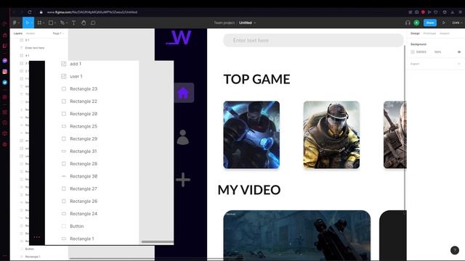
Task: Open Move tool options dropdown arrow
Action: pos(32,23)
